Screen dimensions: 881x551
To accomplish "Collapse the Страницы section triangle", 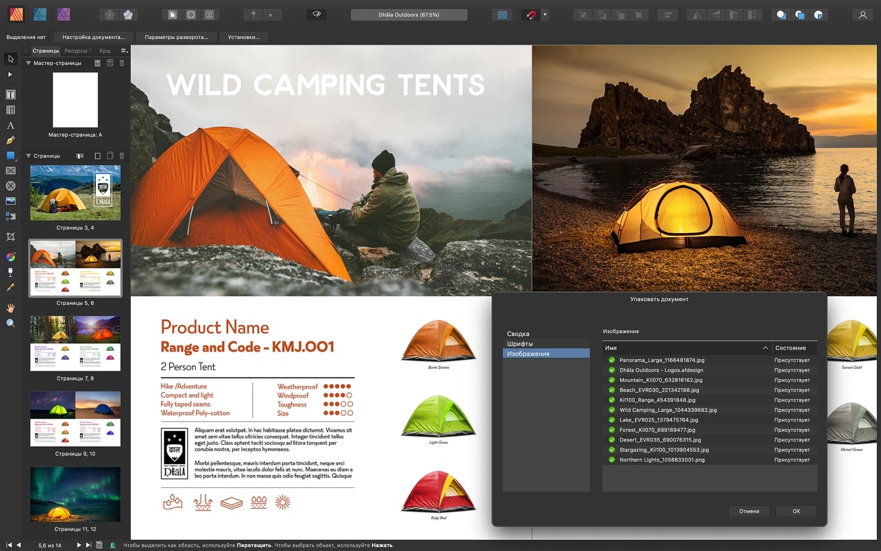I will coord(29,156).
